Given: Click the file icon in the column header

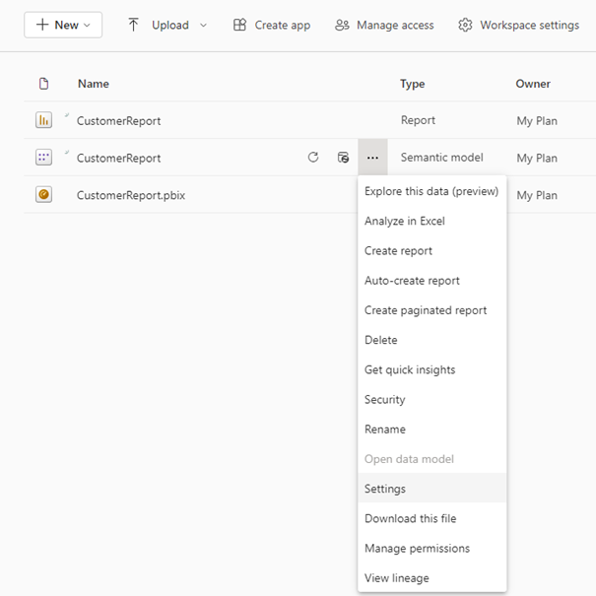Looking at the screenshot, I should click(x=43, y=84).
